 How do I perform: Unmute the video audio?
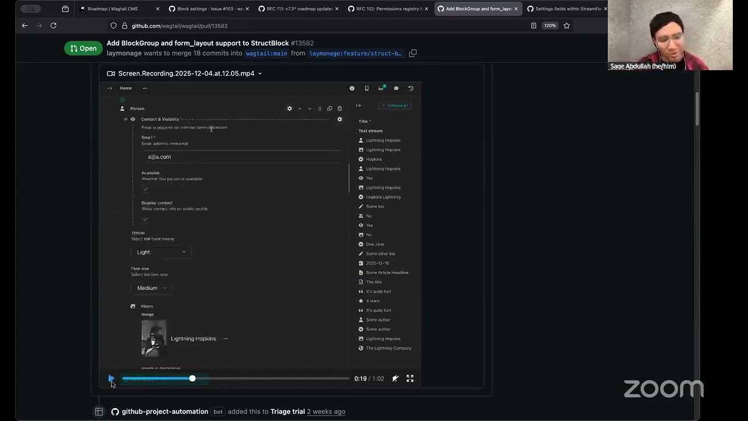point(396,378)
